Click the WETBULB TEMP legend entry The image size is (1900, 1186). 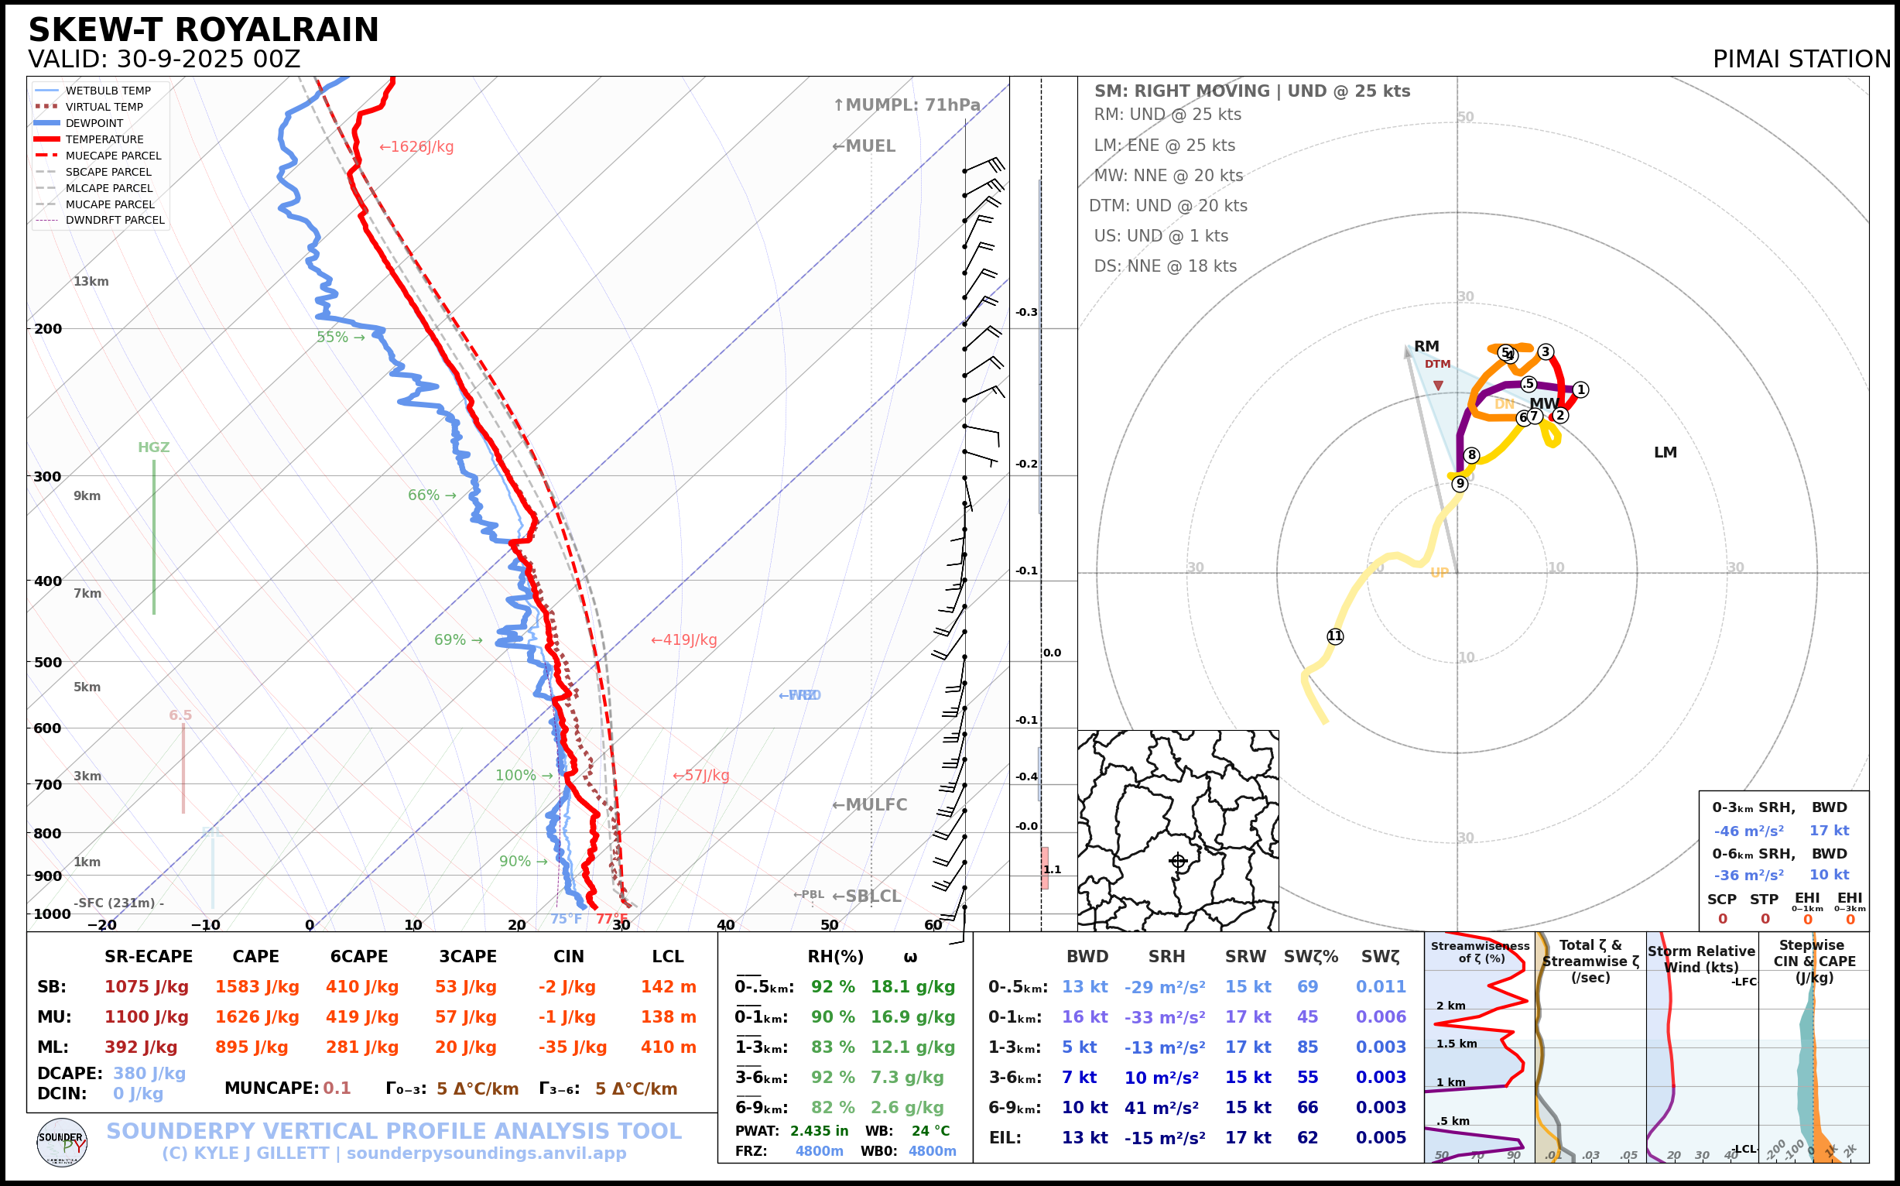(108, 91)
